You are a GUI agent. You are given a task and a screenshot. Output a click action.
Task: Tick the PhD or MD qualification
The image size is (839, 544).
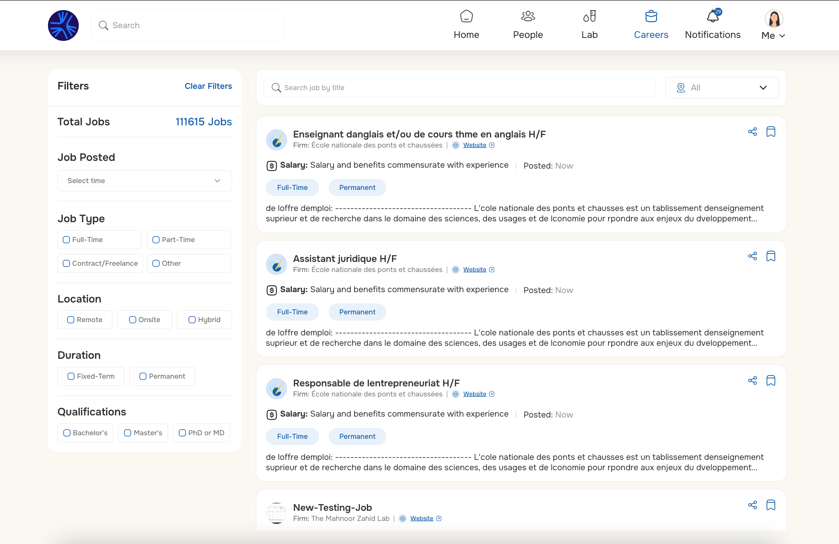click(182, 433)
